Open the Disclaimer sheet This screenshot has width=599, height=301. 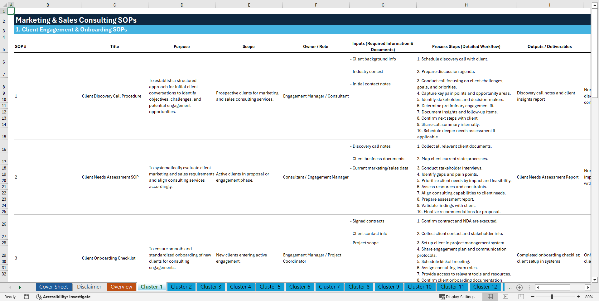(x=89, y=287)
